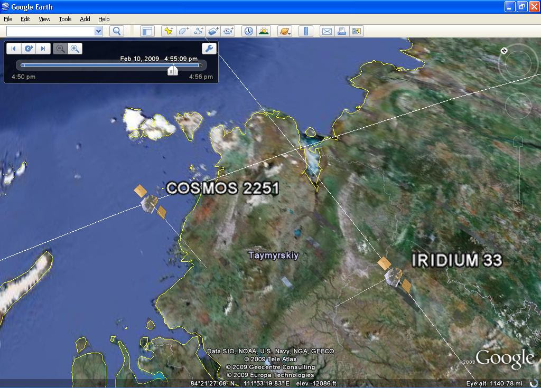Add an image overlay from the toolbar
Screen dimensions: 541x388
(x=213, y=31)
